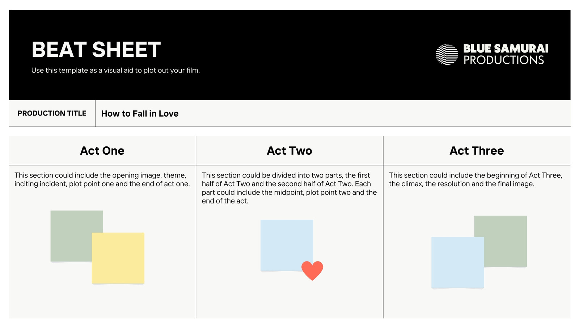Select the red heart icon
This screenshot has height=326, width=579.
coord(312,271)
